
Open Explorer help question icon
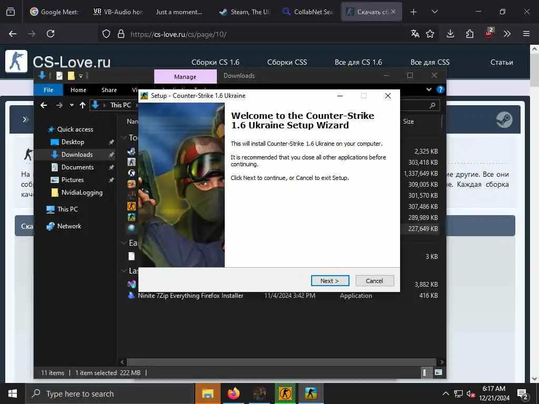[x=440, y=89]
